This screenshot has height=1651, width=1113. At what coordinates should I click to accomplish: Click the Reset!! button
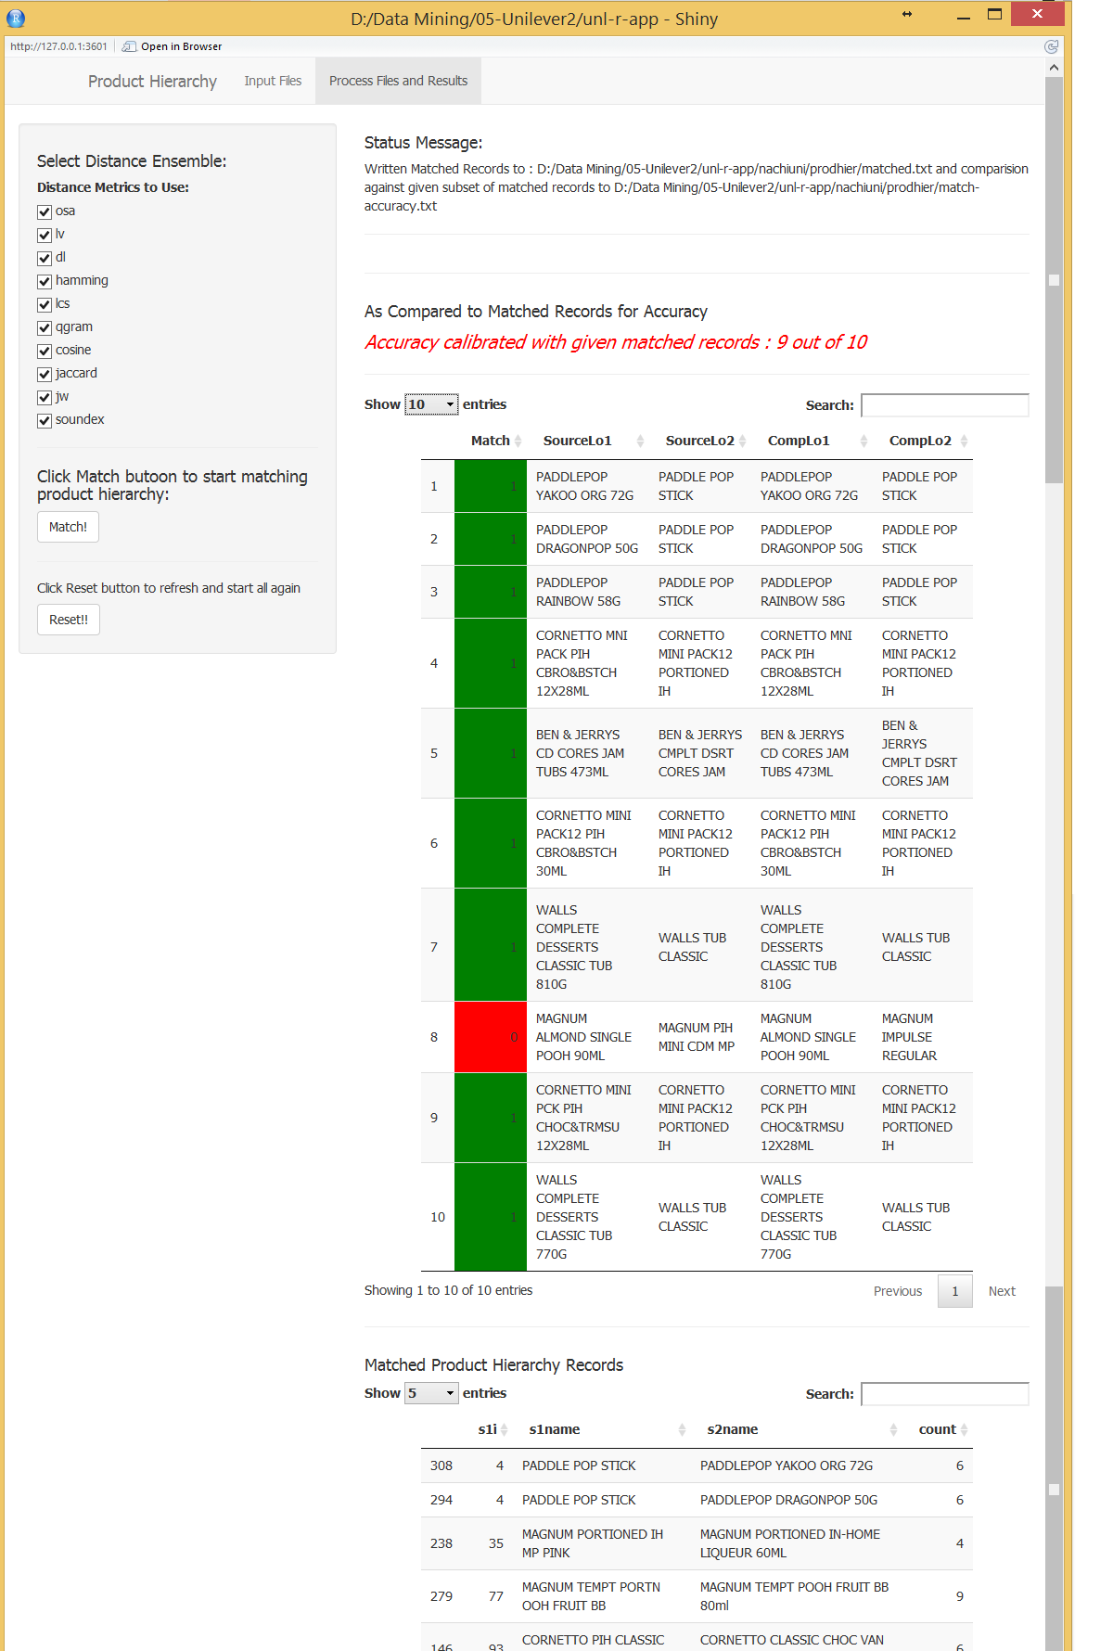[x=69, y=620]
